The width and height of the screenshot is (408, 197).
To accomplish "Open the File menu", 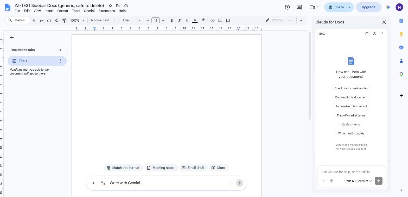I will pyautogui.click(x=17, y=11).
